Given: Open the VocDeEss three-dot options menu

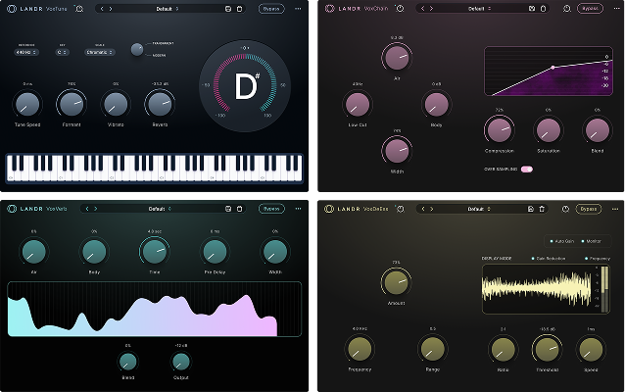Looking at the screenshot, I should tap(616, 209).
